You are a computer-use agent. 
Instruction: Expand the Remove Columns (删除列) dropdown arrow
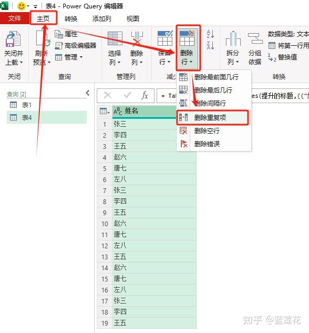(141, 63)
